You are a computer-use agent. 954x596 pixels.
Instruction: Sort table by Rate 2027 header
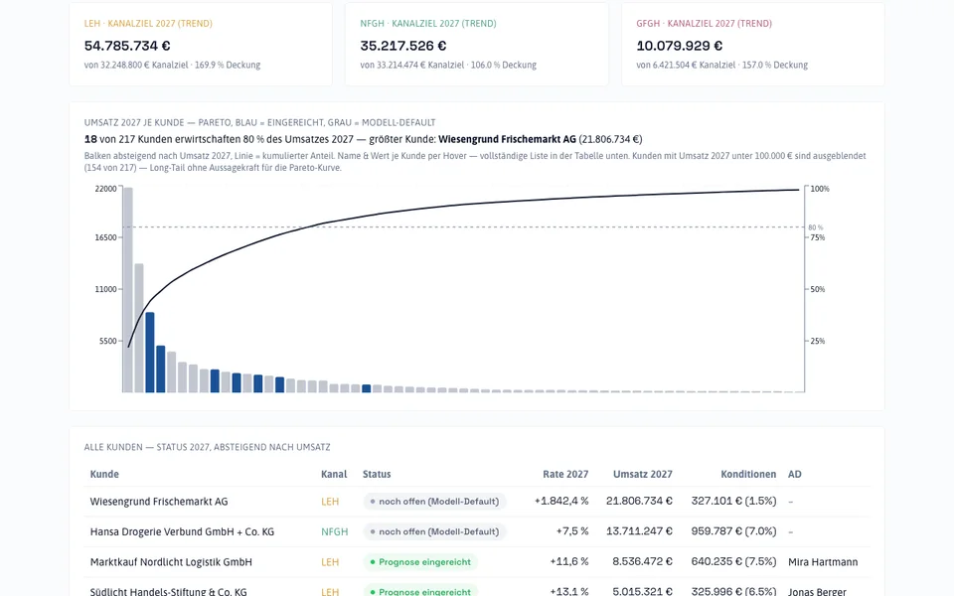[x=565, y=475]
